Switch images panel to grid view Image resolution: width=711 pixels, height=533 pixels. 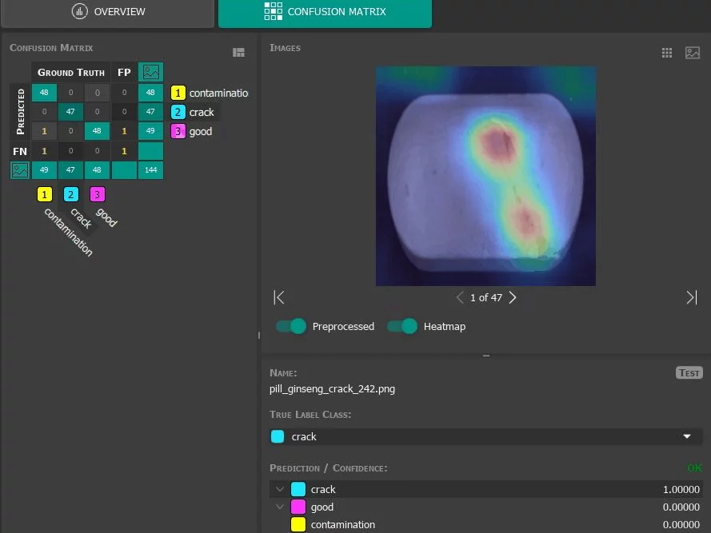[x=667, y=53]
